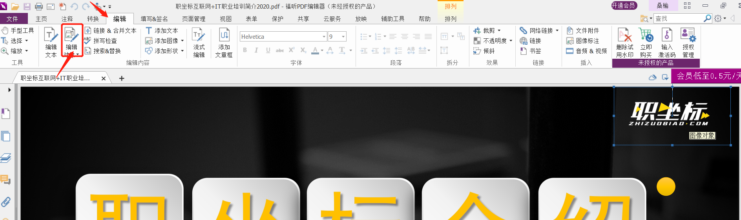Expand the Helvetica font name dropdown
741x220 pixels.
324,37
